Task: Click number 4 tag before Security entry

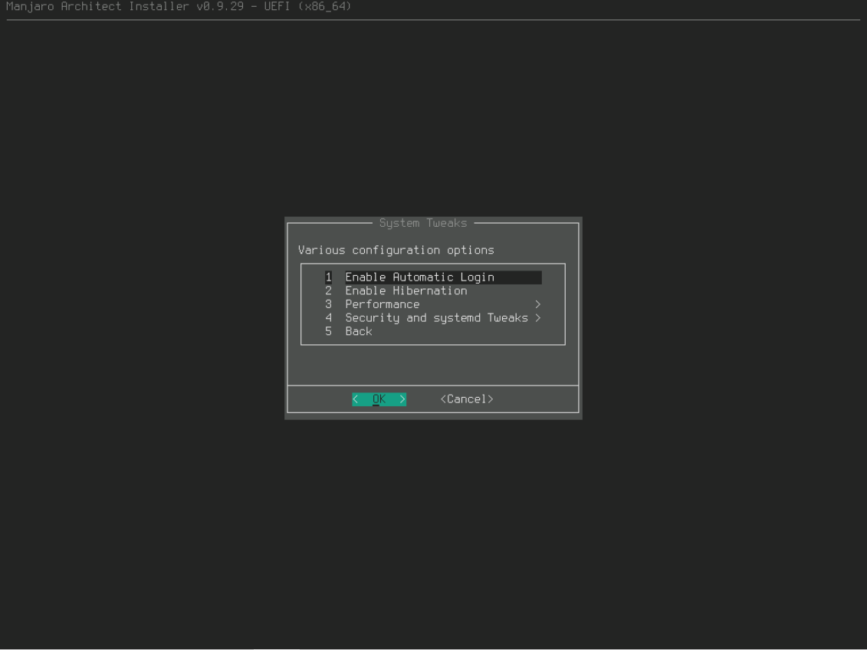Action: click(328, 318)
